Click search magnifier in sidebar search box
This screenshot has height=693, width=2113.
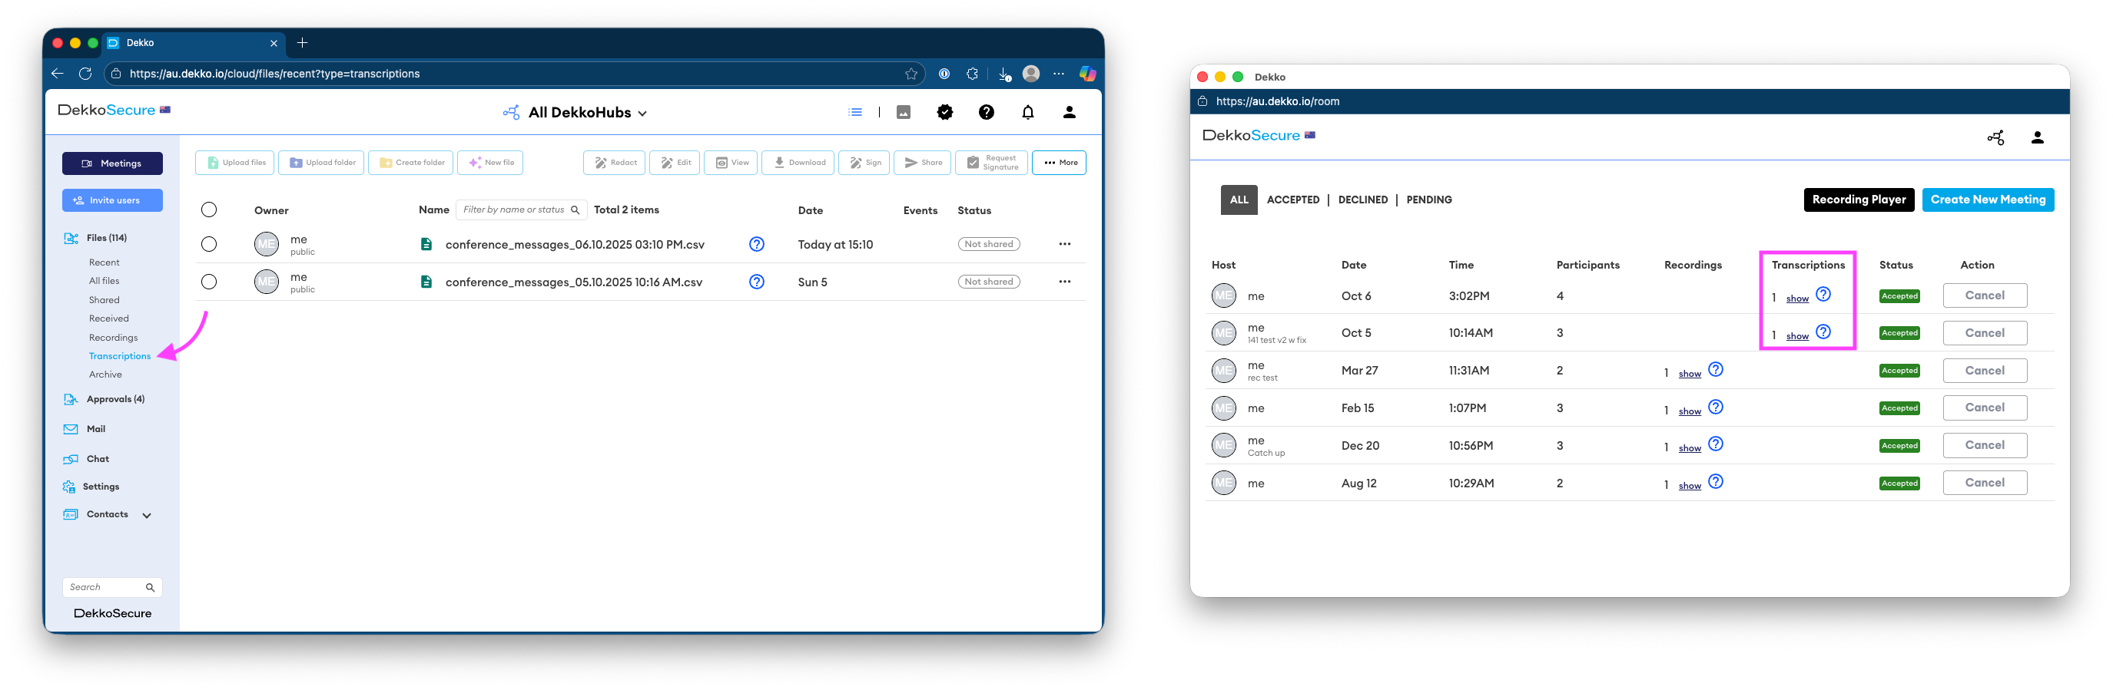click(x=150, y=587)
